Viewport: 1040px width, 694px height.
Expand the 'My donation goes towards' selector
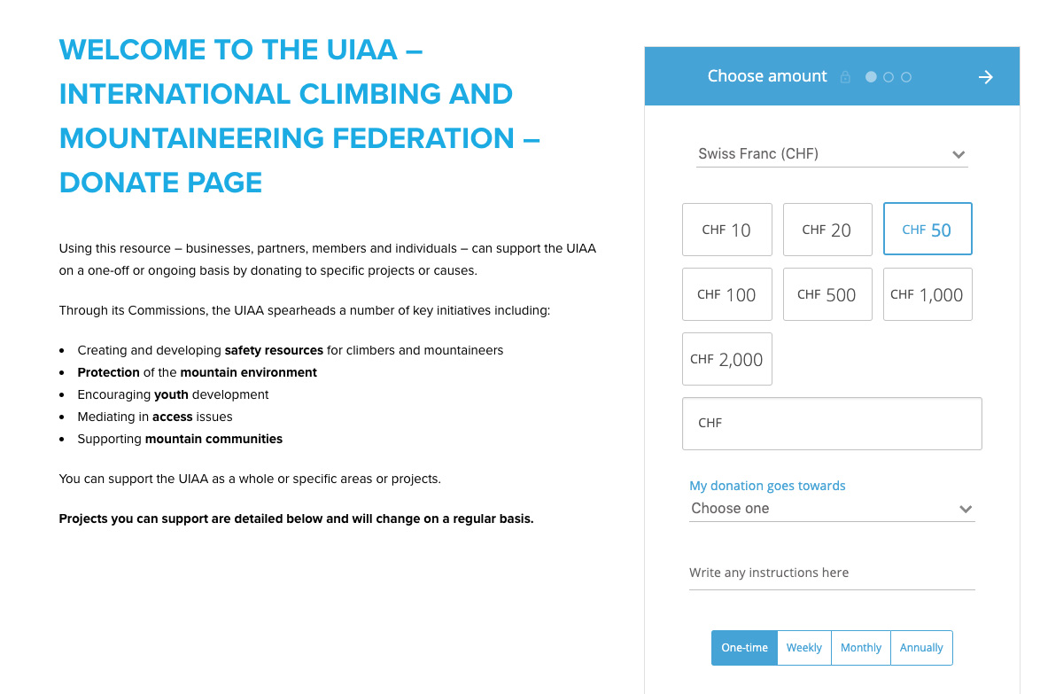click(832, 508)
